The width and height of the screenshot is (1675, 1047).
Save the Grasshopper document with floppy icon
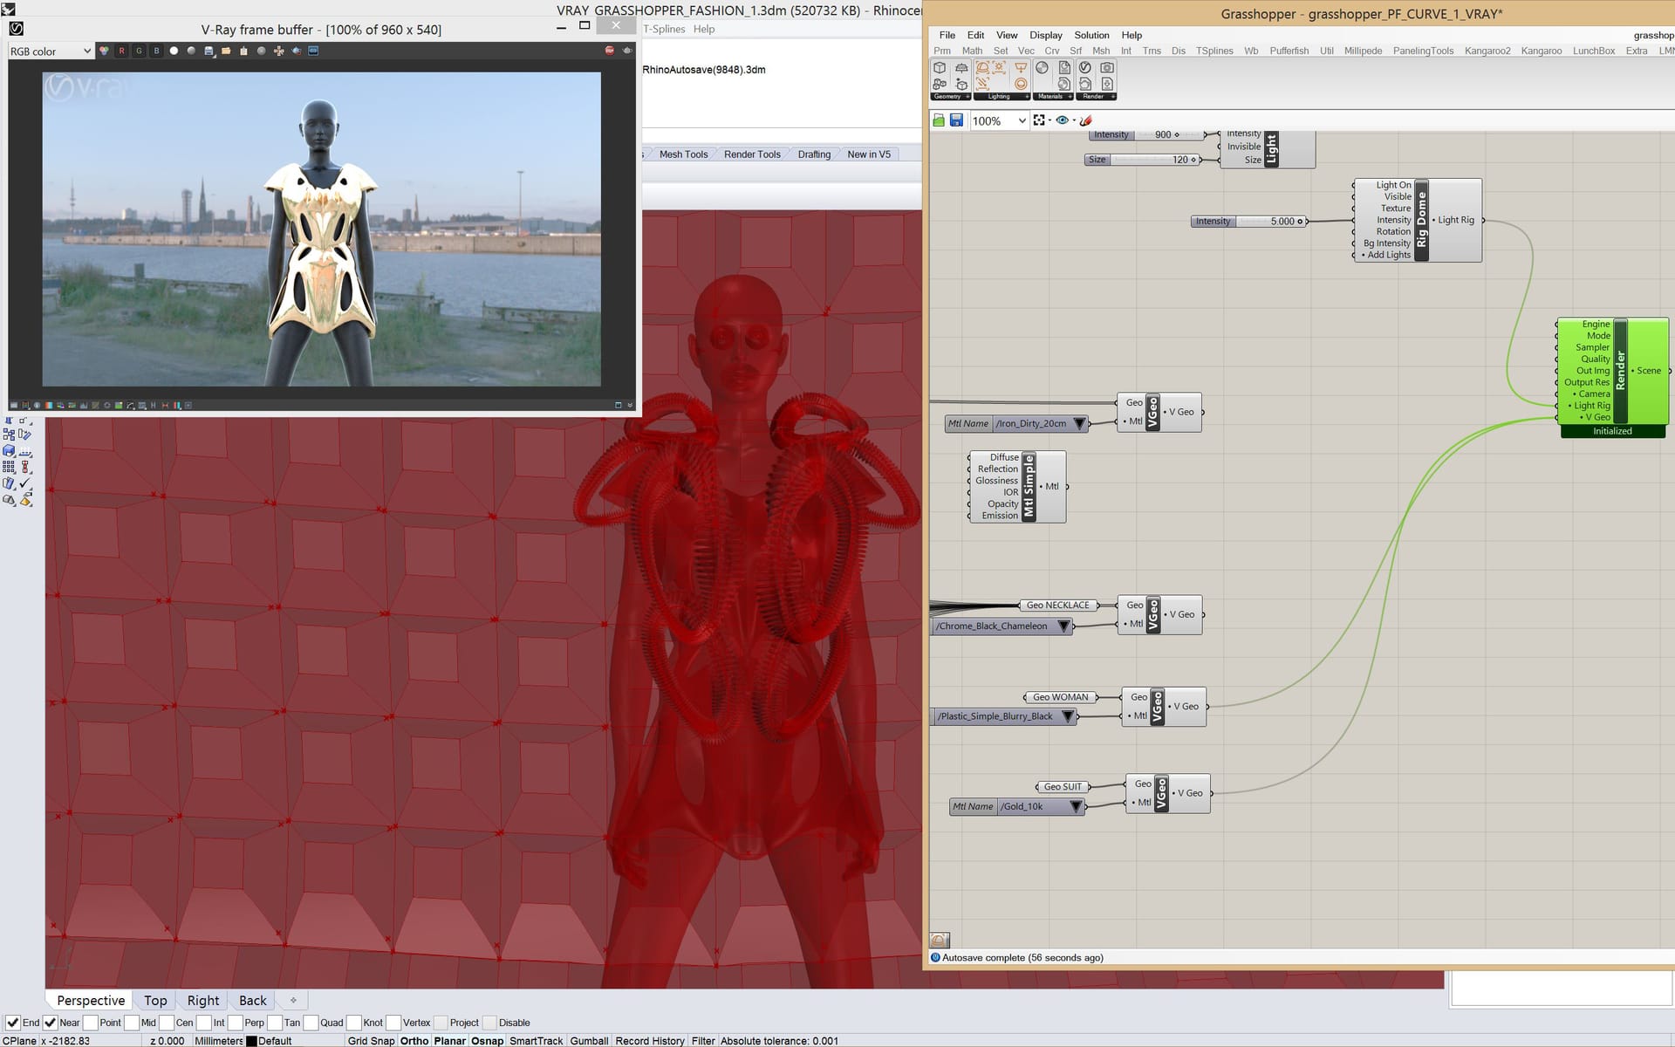coord(956,120)
